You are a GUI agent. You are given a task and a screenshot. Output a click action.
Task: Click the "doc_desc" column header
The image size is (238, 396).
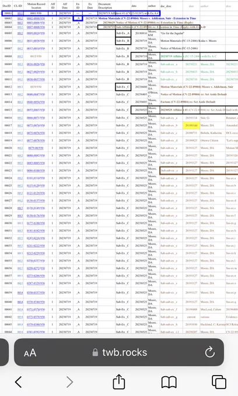coord(166,6)
